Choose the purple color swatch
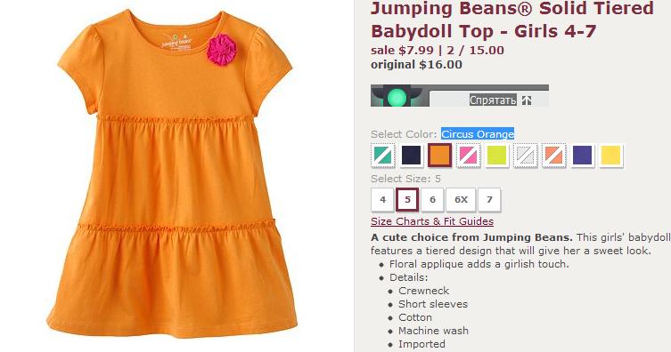Screen dimensions: 671x352 [583, 156]
